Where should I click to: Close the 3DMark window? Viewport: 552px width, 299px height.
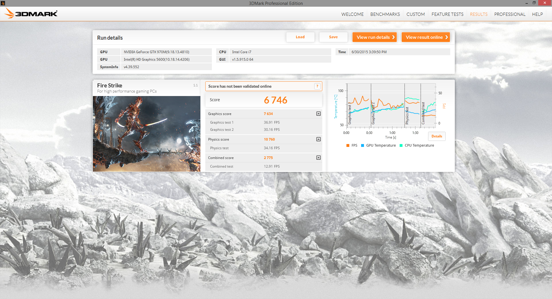[545, 3]
